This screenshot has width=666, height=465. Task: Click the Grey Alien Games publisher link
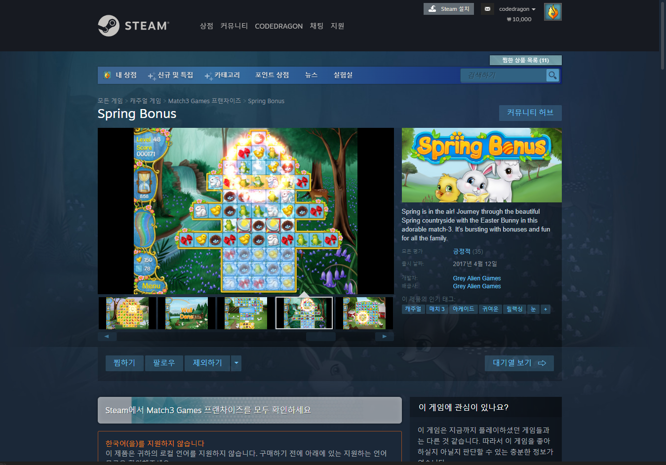pyautogui.click(x=477, y=286)
